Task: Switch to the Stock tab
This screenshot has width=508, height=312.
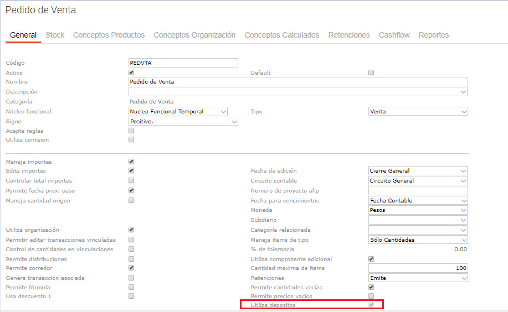Action: [x=55, y=35]
